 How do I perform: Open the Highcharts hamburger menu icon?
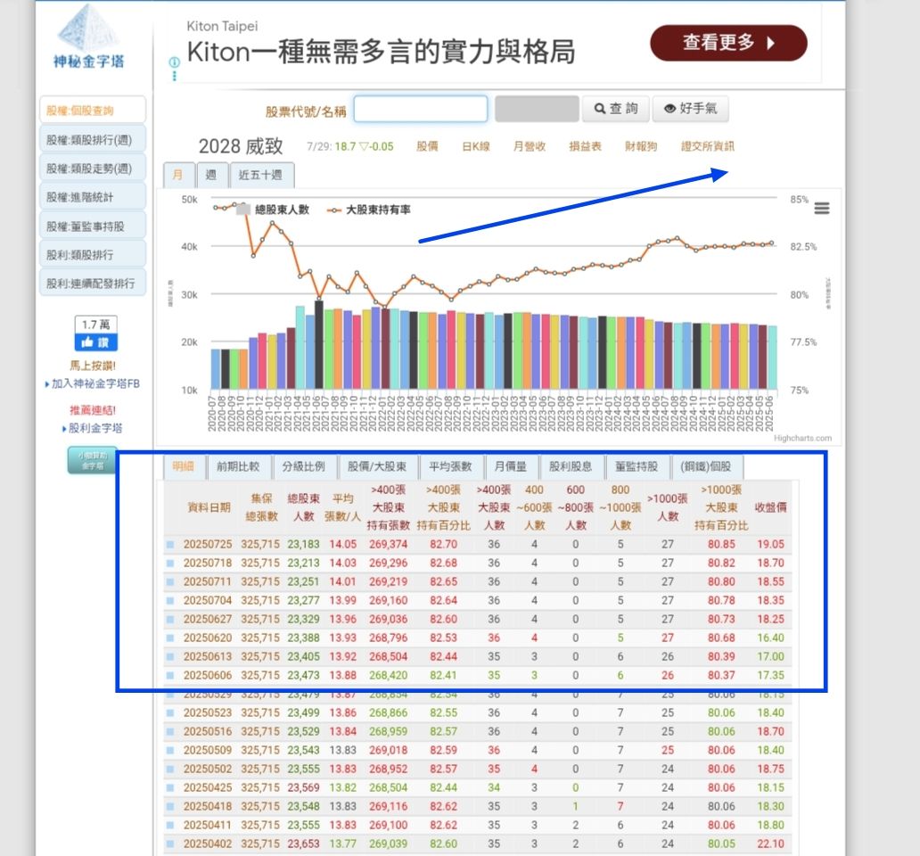coord(821,209)
